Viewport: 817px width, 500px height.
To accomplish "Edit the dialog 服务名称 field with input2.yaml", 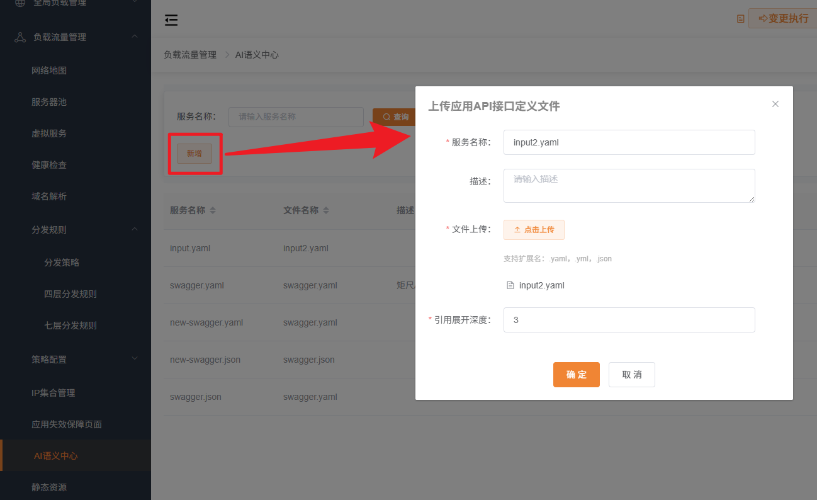I will click(x=629, y=142).
